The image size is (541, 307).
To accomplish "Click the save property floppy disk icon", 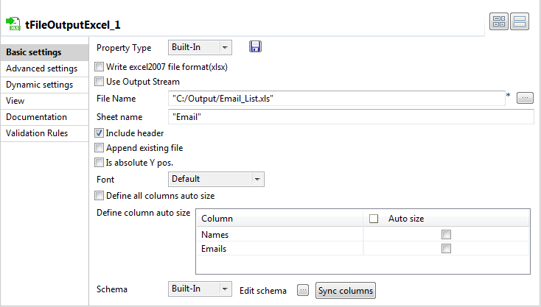I will tap(256, 47).
